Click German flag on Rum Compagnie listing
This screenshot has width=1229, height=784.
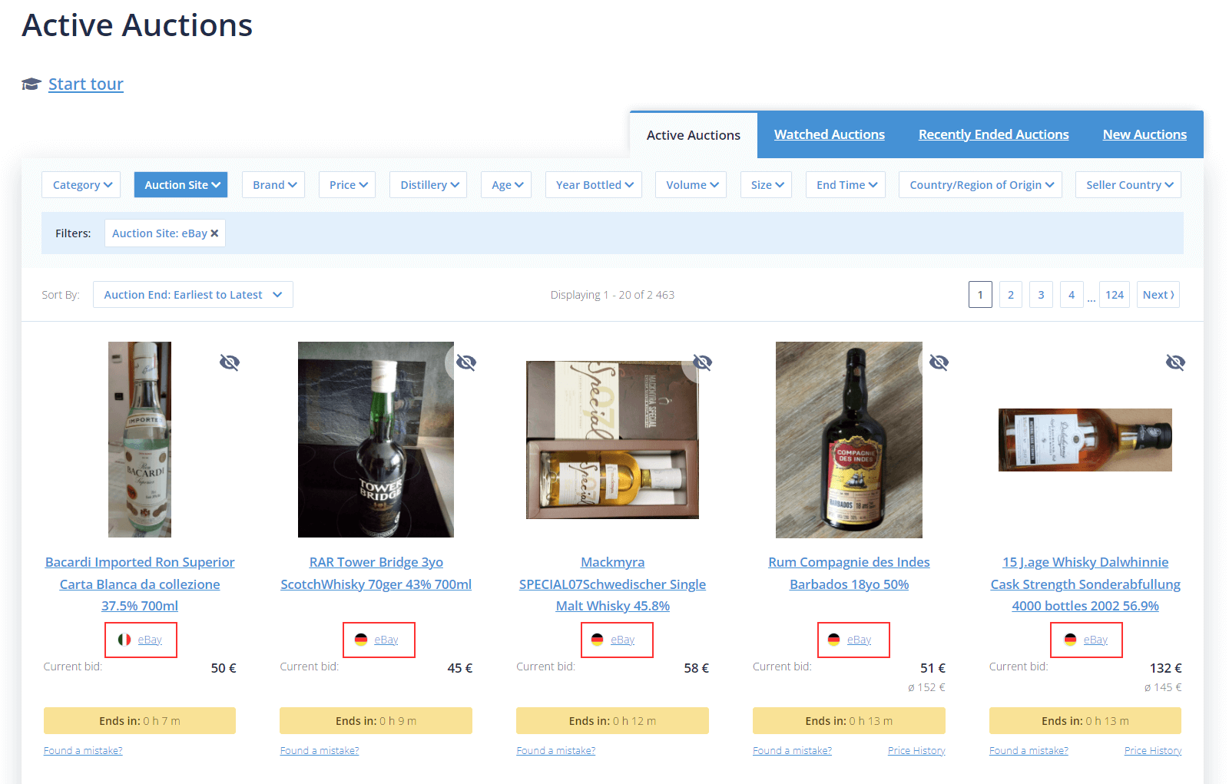pos(834,640)
